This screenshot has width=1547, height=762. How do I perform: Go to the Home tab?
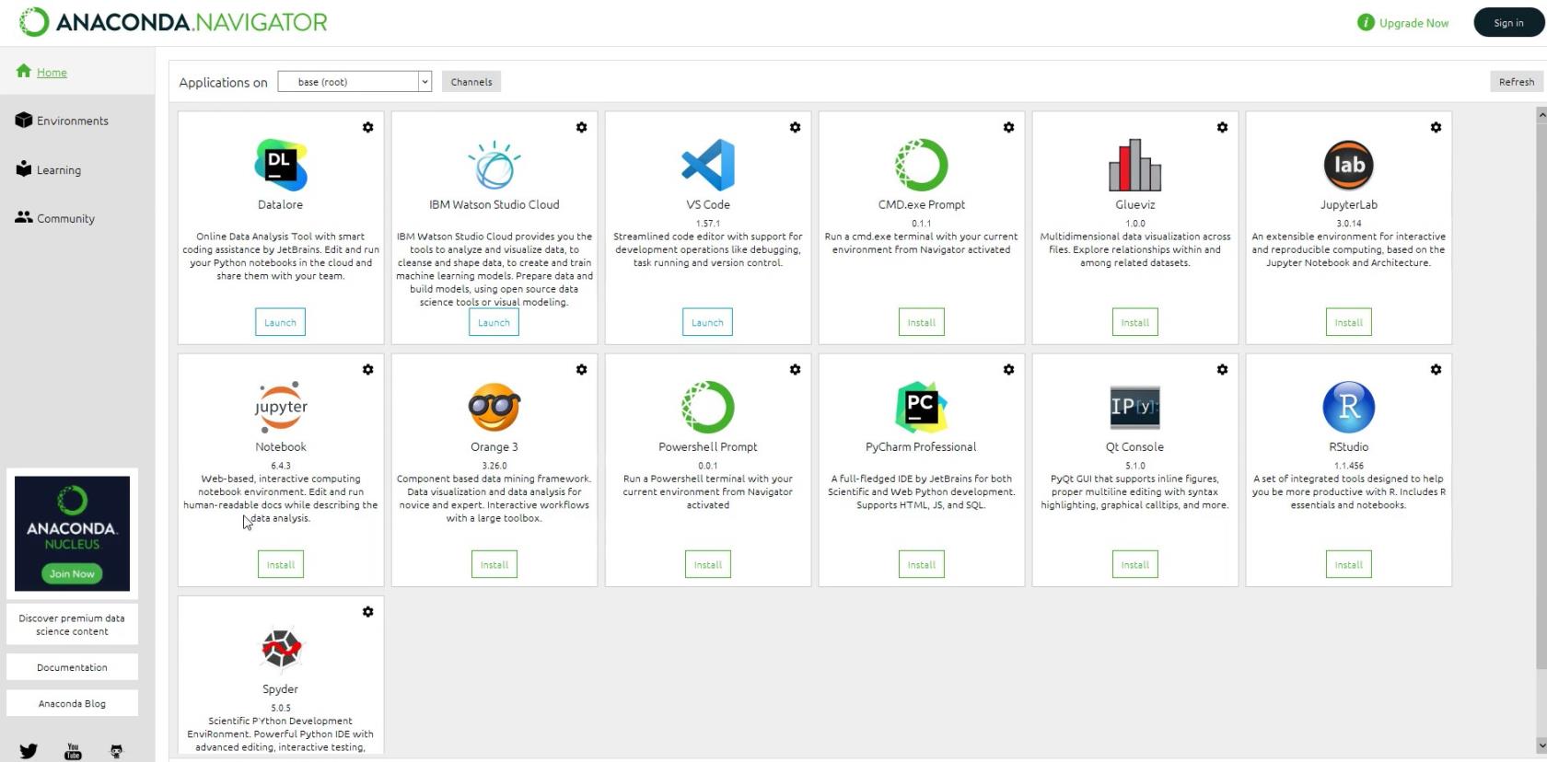click(x=52, y=73)
